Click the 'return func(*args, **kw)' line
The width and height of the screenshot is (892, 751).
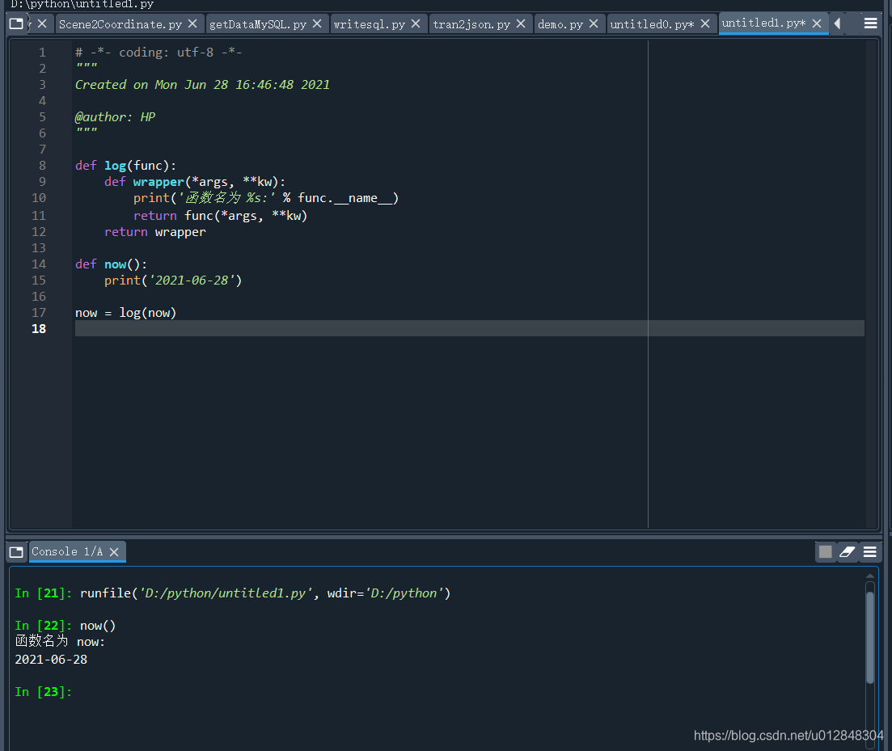click(x=220, y=216)
